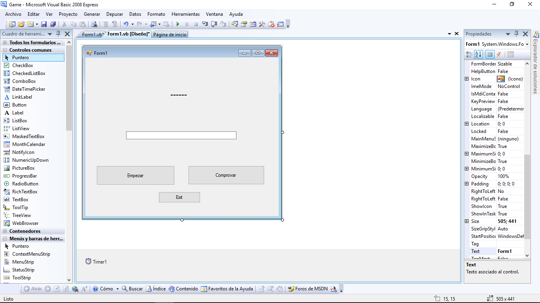Viewport: 540px width, 303px height.
Task: Open the Solution Explorer toolbar icon
Action: (x=235, y=24)
